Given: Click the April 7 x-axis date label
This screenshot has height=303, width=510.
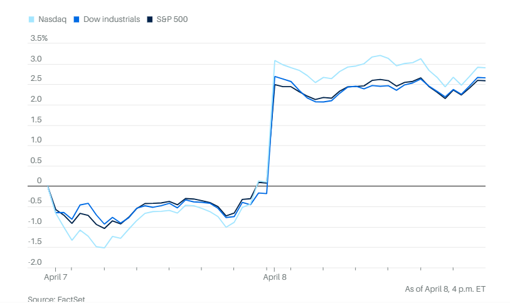Looking at the screenshot, I should click(x=55, y=277).
